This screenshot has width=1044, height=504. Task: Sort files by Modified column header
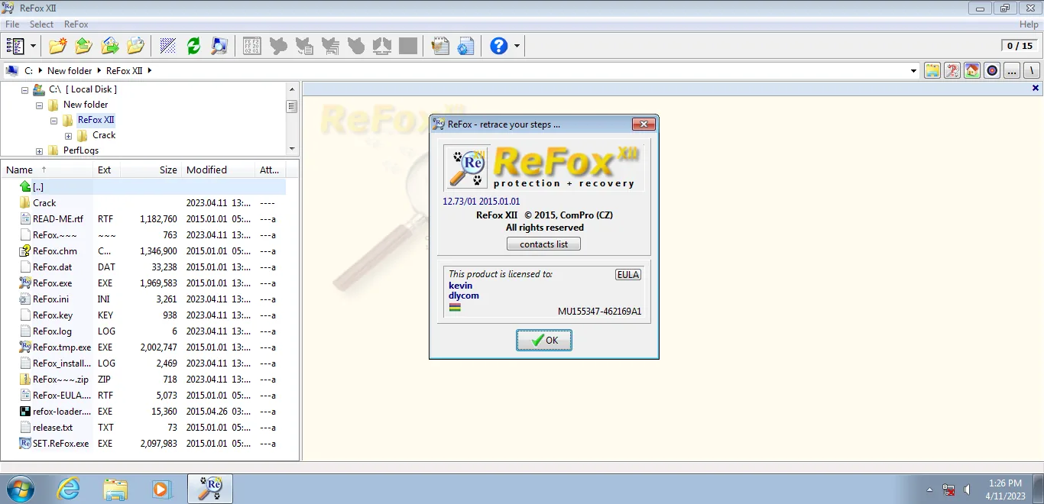click(218, 170)
